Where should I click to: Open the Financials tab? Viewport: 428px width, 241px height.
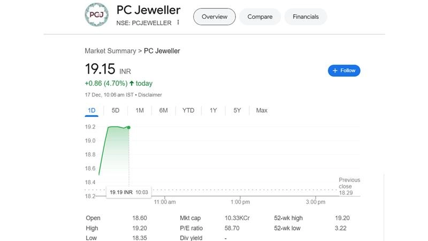click(305, 17)
